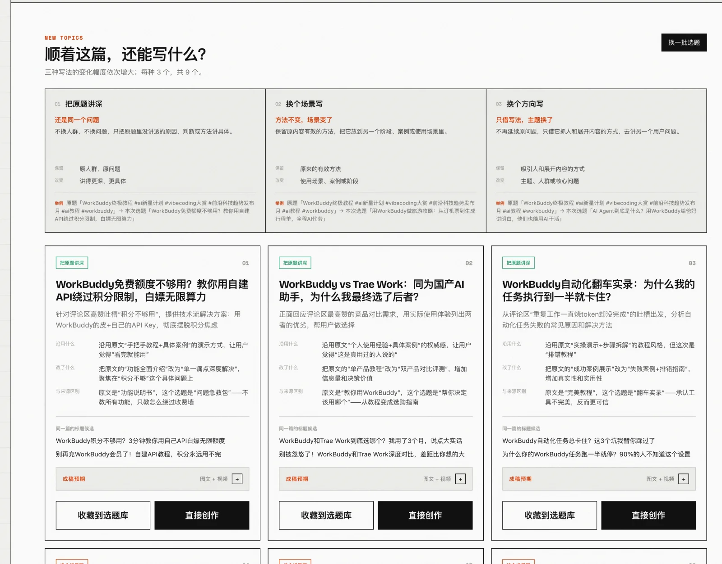Click 成稿预期 label in Trae Work card
722x564 pixels.
point(297,479)
